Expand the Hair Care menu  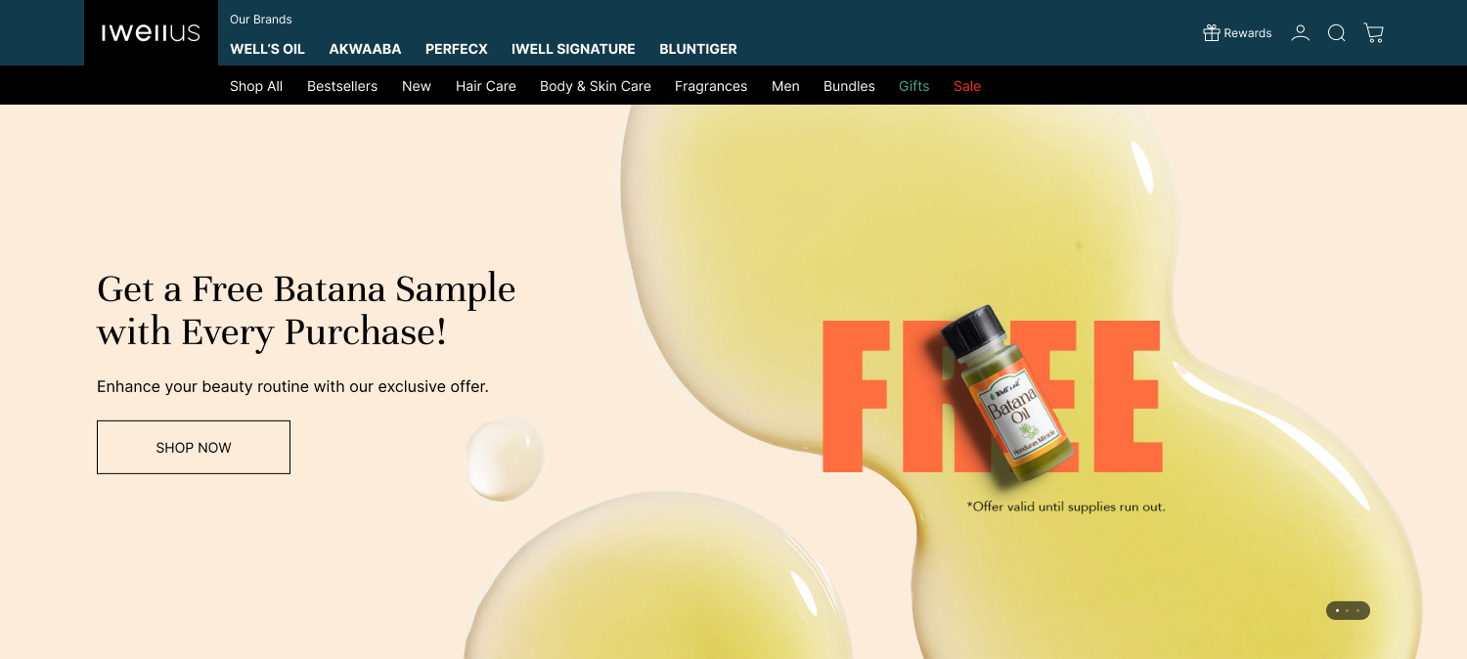pyautogui.click(x=486, y=86)
